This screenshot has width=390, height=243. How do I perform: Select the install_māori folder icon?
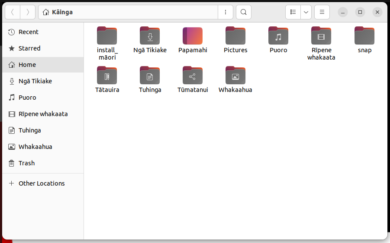click(107, 35)
